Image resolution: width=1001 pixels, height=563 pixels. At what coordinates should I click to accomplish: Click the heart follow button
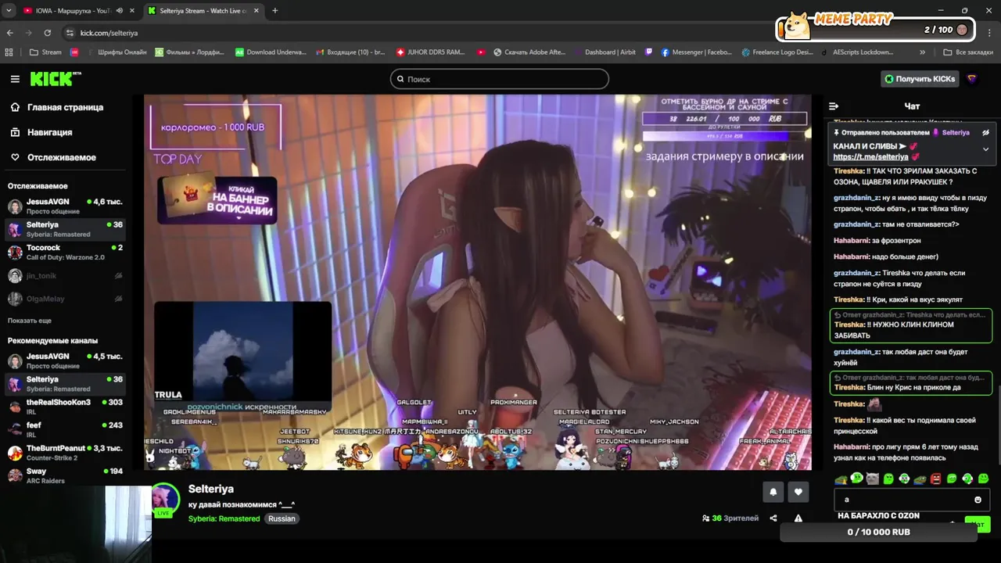click(x=798, y=492)
